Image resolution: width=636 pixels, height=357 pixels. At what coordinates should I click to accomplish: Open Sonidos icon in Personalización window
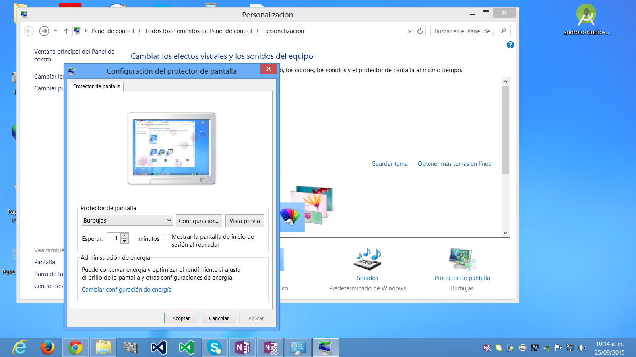[x=367, y=259]
